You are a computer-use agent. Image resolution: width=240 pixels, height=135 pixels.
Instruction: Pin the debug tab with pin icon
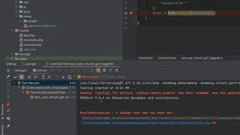tap(8, 126)
